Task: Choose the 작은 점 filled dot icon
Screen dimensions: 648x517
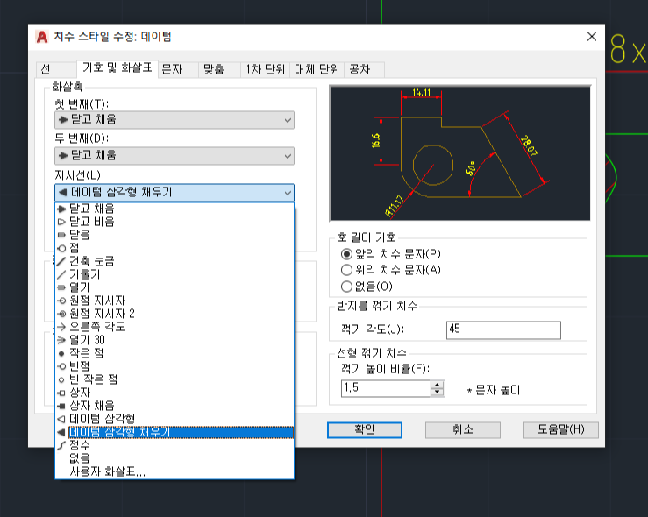Action: 61,353
